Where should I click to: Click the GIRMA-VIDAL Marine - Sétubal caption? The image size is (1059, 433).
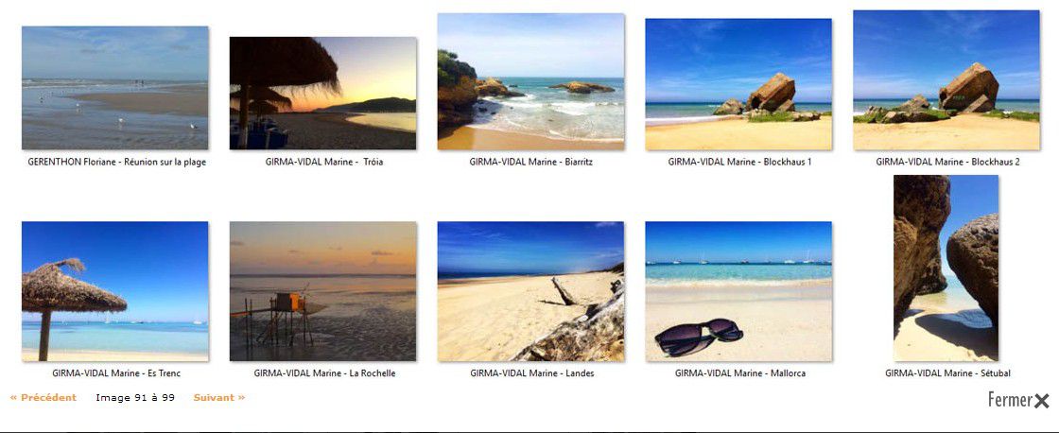coord(947,372)
